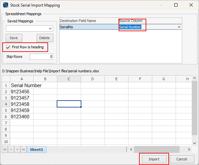Click the select-all corner of the spreadsheet

[6, 79]
